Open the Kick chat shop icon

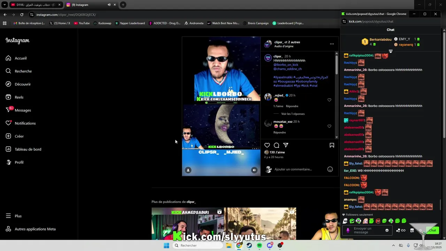(412, 230)
